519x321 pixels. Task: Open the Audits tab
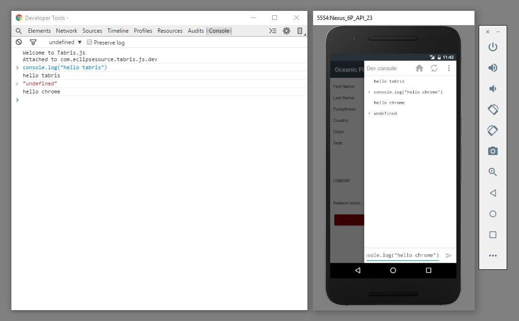195,31
